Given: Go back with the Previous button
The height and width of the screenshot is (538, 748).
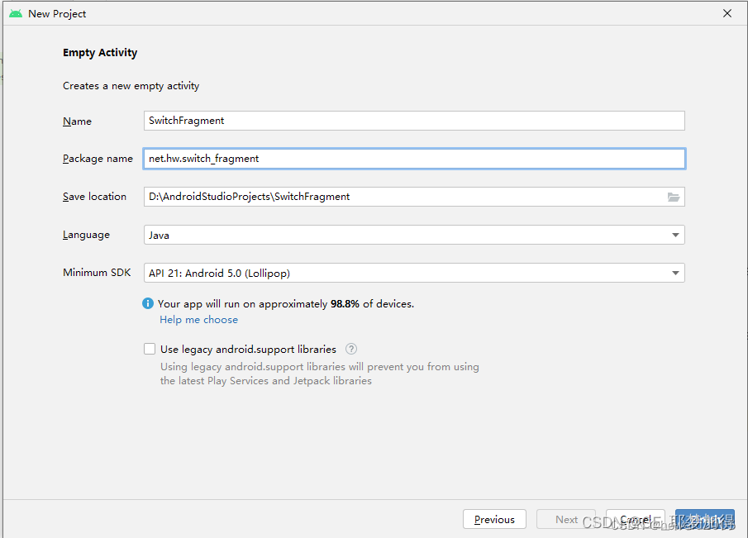Looking at the screenshot, I should coord(494,519).
